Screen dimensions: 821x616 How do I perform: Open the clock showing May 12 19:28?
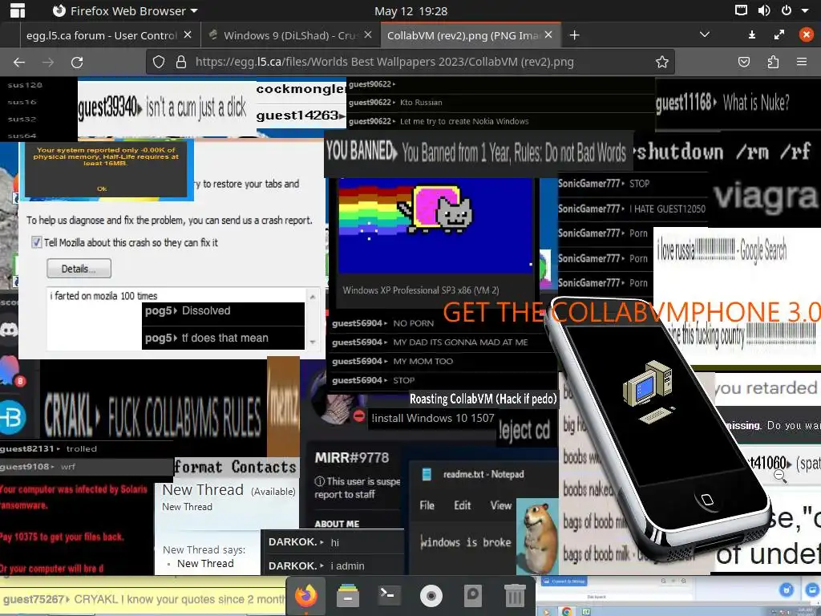pyautogui.click(x=411, y=11)
